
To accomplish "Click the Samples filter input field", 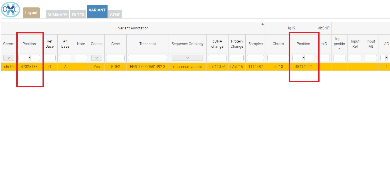I will tap(255, 58).
